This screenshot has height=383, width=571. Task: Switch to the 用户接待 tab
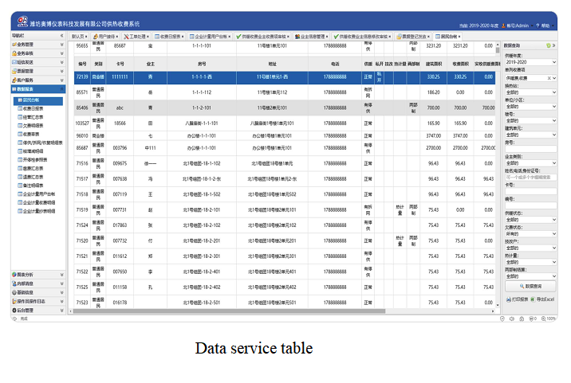(x=105, y=37)
